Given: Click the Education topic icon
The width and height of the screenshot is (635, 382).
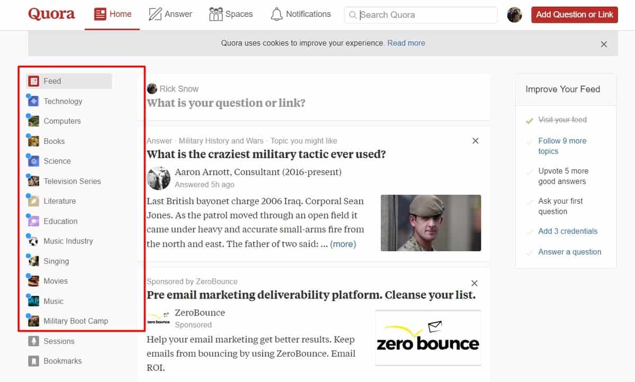Looking at the screenshot, I should point(34,221).
